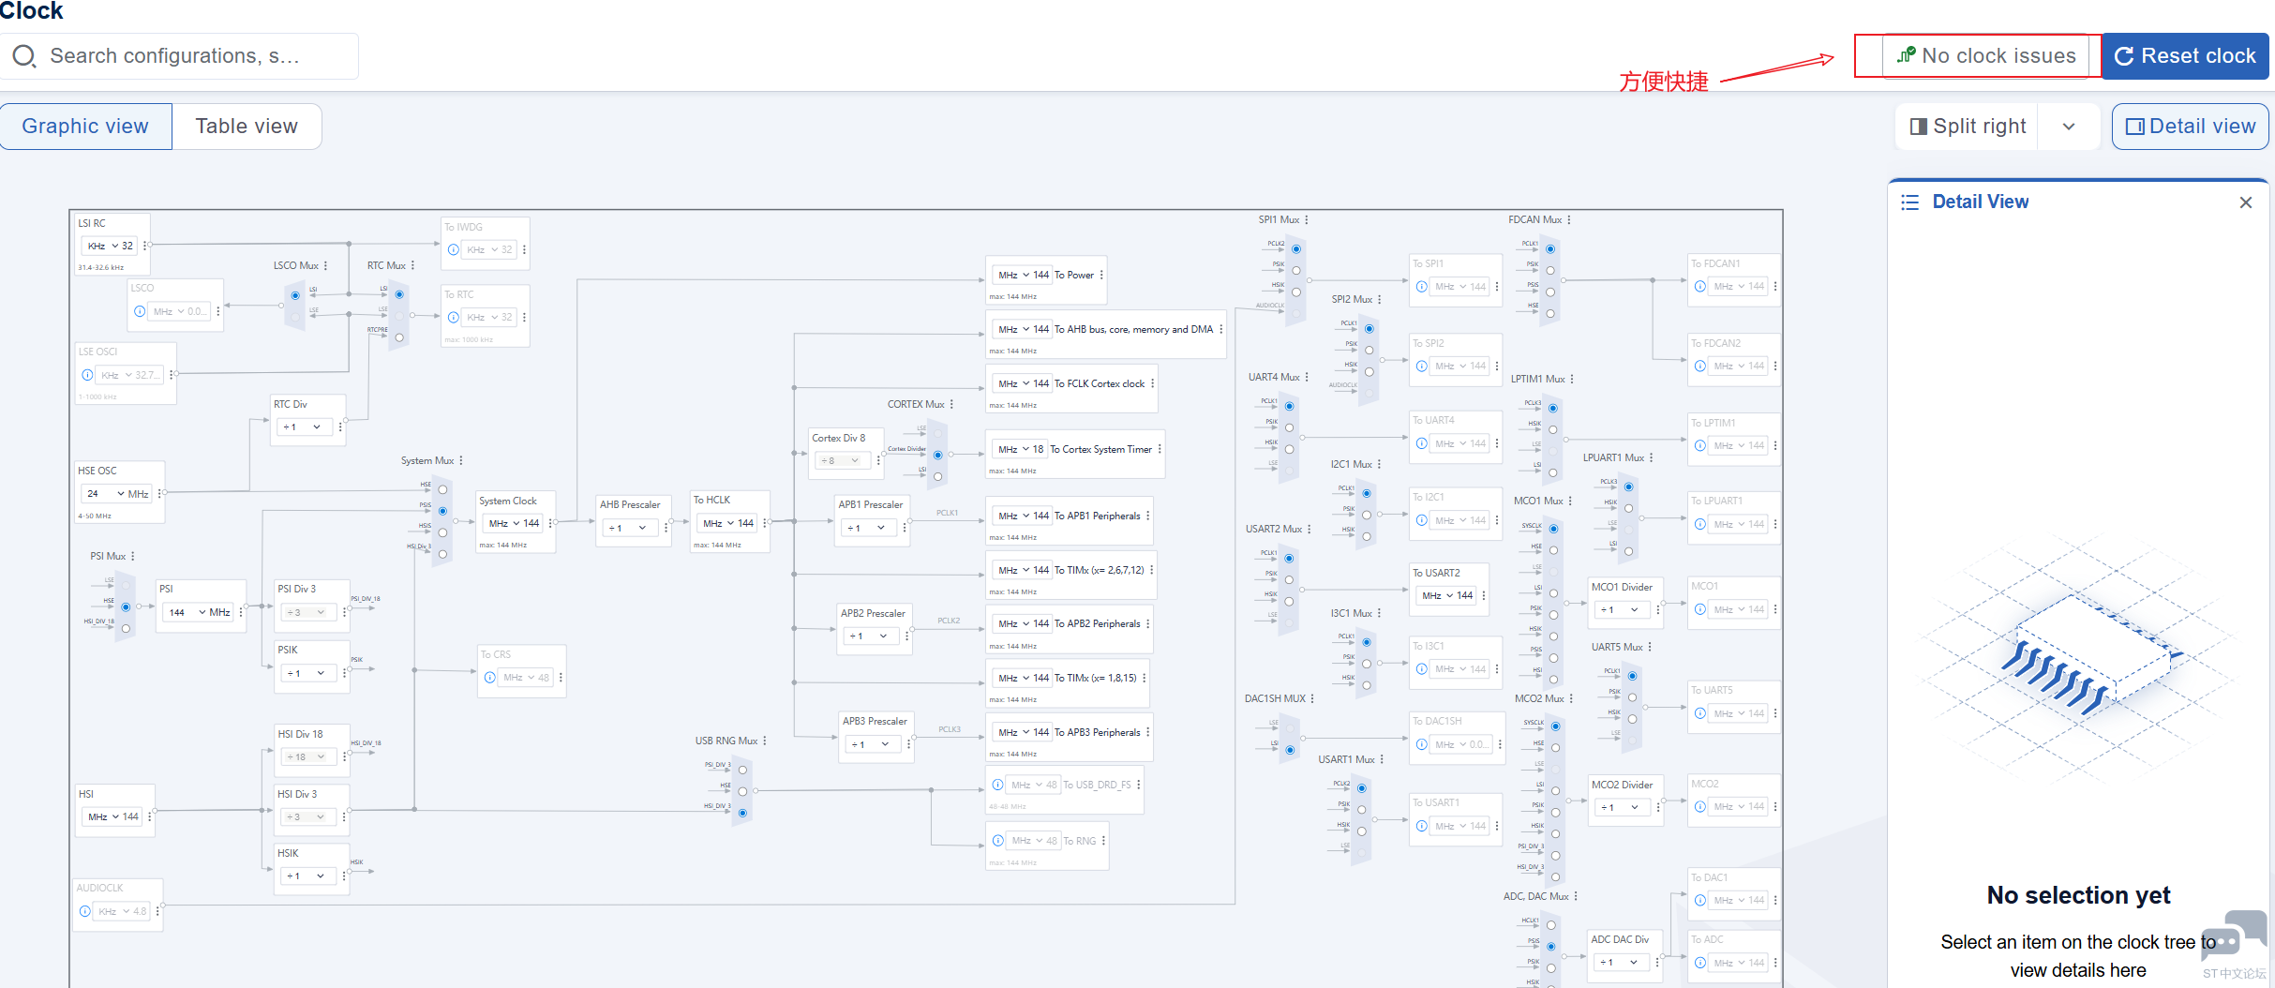Click the HSE OSC frequency value 24
This screenshot has width=2275, height=988.
[93, 493]
